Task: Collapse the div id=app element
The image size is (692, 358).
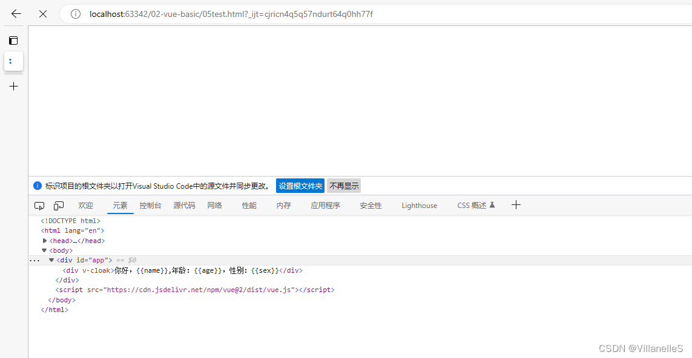Action: 51,260
